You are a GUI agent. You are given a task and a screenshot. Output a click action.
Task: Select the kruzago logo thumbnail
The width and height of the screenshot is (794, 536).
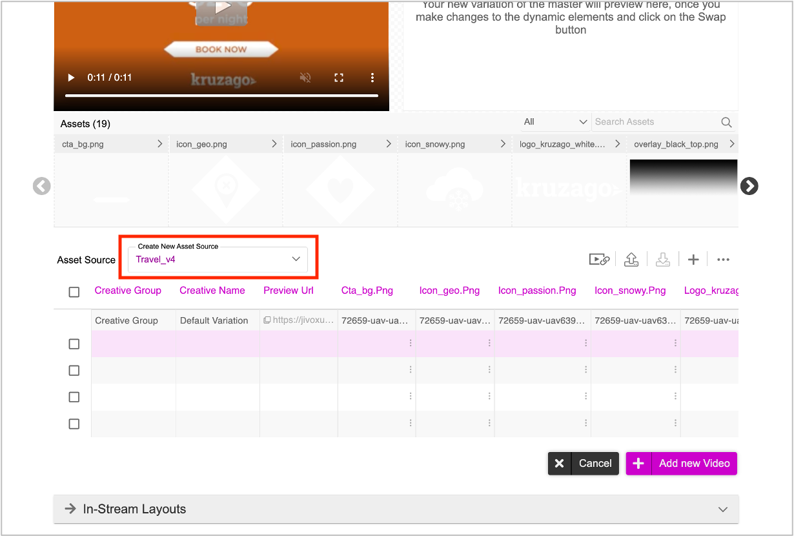(x=569, y=190)
